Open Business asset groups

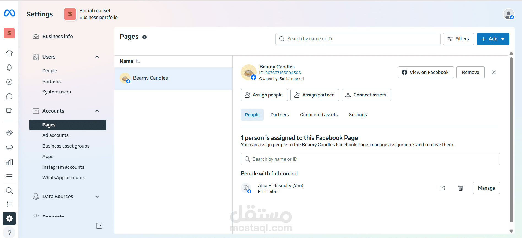[x=66, y=146]
